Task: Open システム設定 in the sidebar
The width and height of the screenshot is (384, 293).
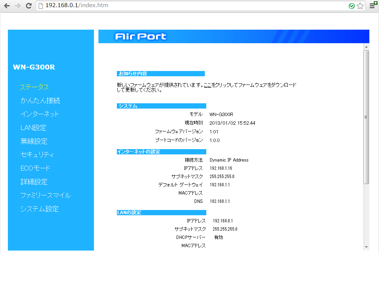Action: point(39,209)
